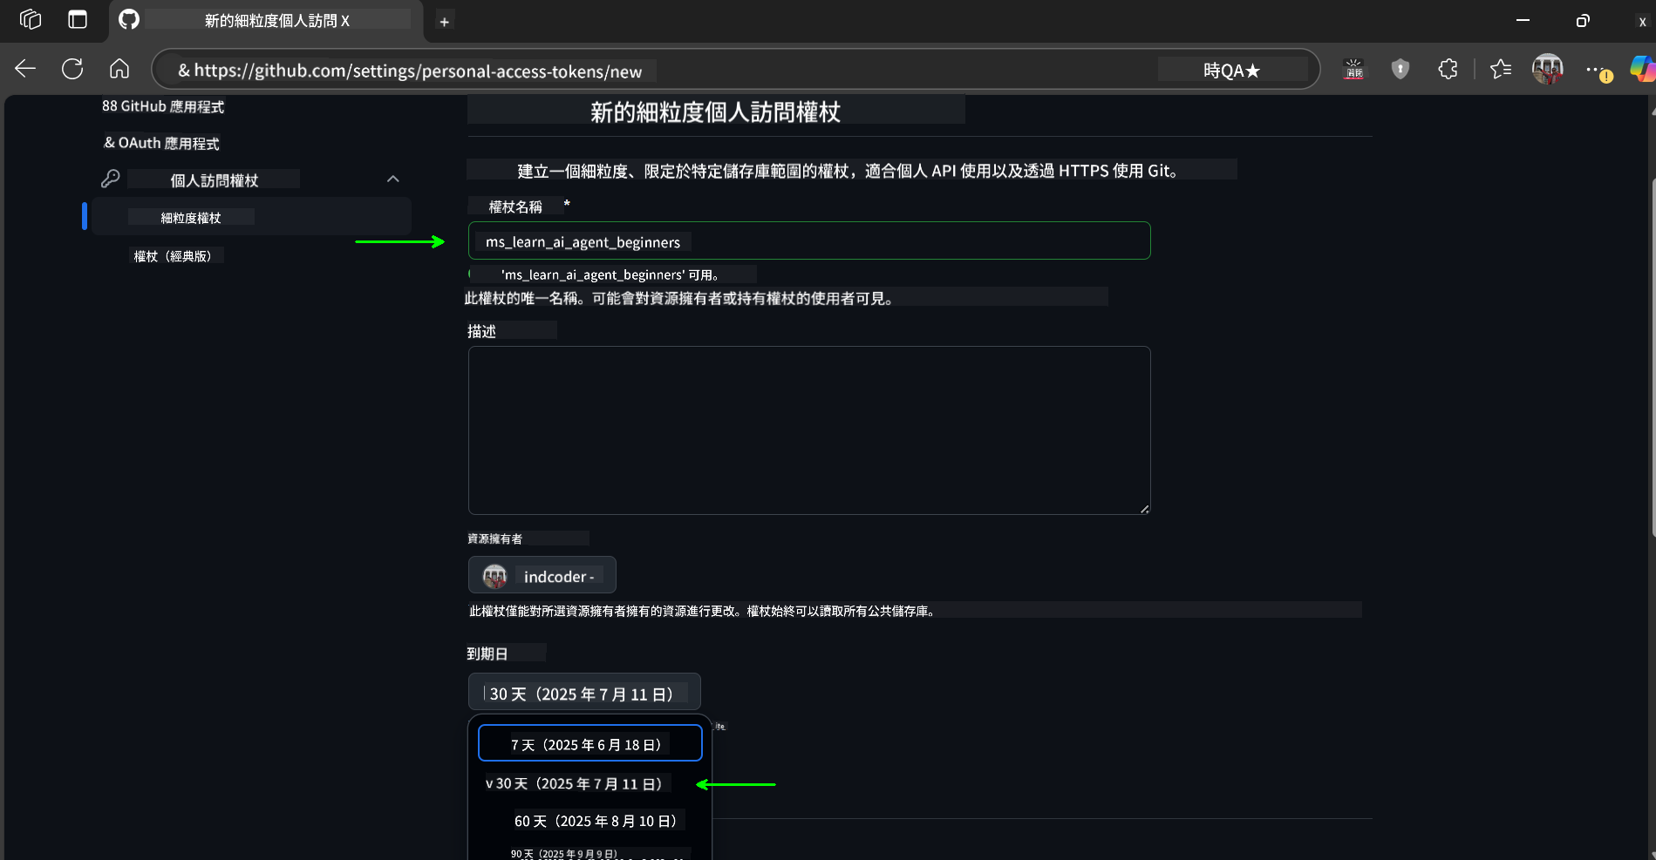Image resolution: width=1656 pixels, height=860 pixels.
Task: Open GitHub 應用程式 in sidebar
Action: (163, 106)
